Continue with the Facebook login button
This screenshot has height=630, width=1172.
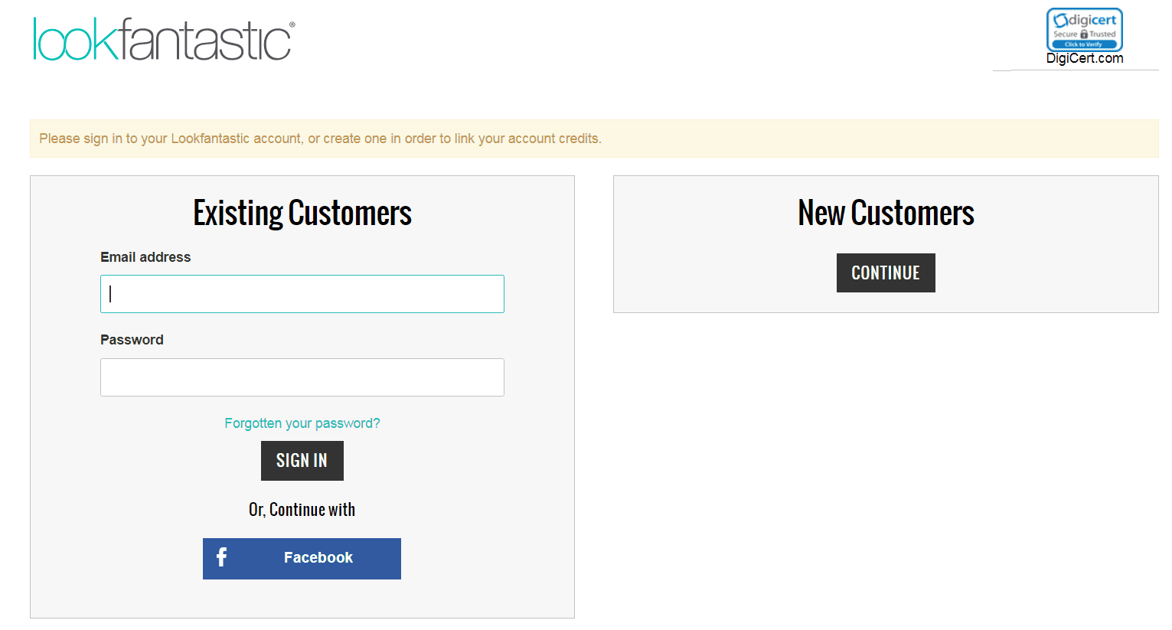pyautogui.click(x=302, y=559)
